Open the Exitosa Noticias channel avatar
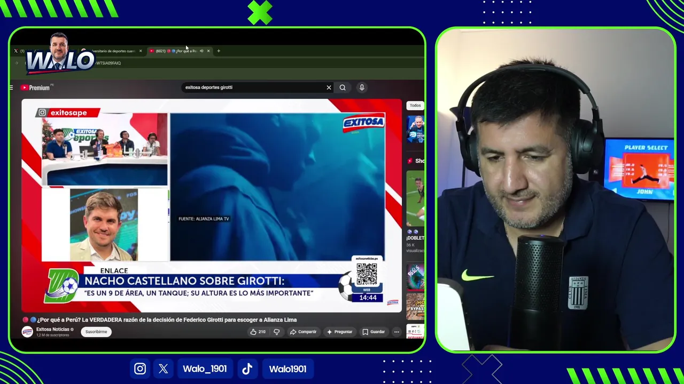The image size is (684, 384). point(27,332)
